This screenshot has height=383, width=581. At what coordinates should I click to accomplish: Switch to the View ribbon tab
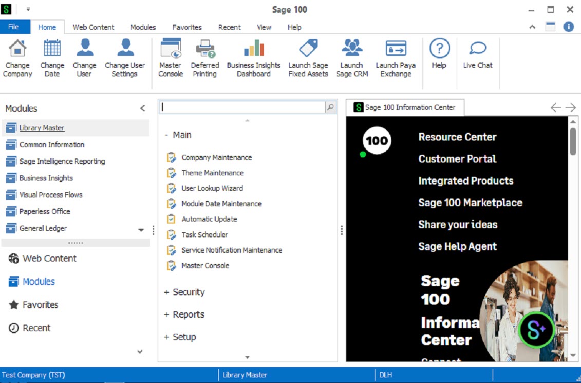pos(264,27)
